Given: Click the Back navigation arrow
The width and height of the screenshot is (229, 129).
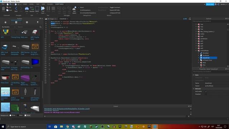Looking at the screenshot, I should point(16,9).
